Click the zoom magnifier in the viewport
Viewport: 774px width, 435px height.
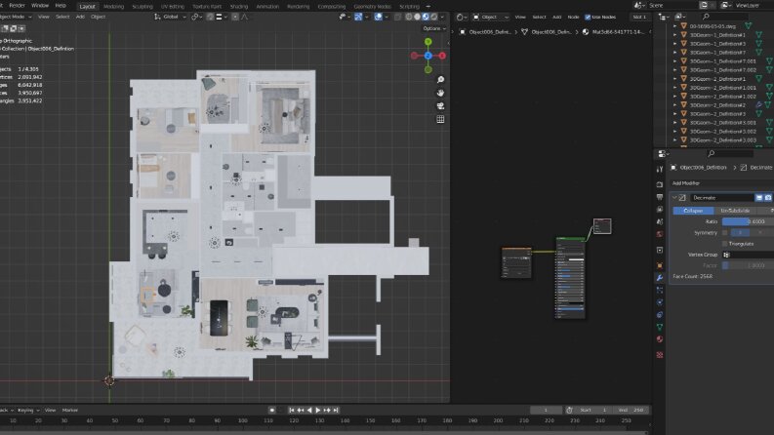click(440, 79)
